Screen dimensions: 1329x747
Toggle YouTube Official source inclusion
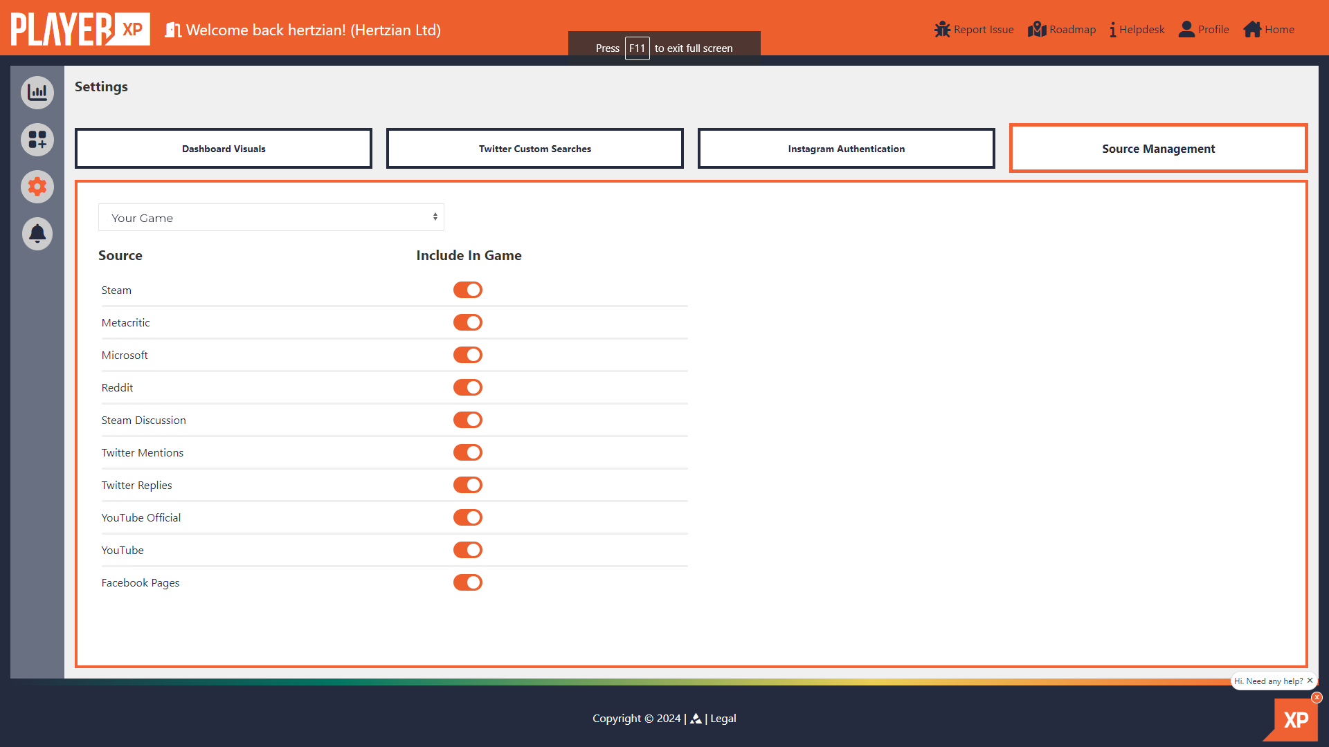(x=468, y=517)
